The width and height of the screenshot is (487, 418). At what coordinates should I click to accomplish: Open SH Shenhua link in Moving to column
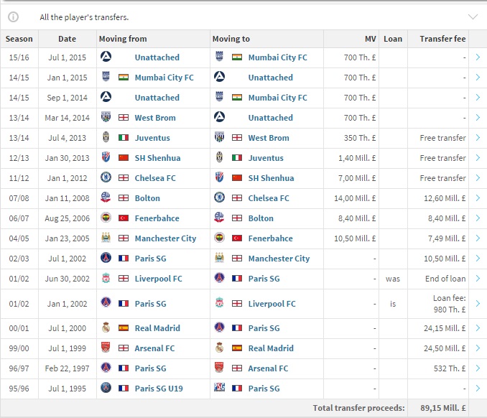[271, 178]
